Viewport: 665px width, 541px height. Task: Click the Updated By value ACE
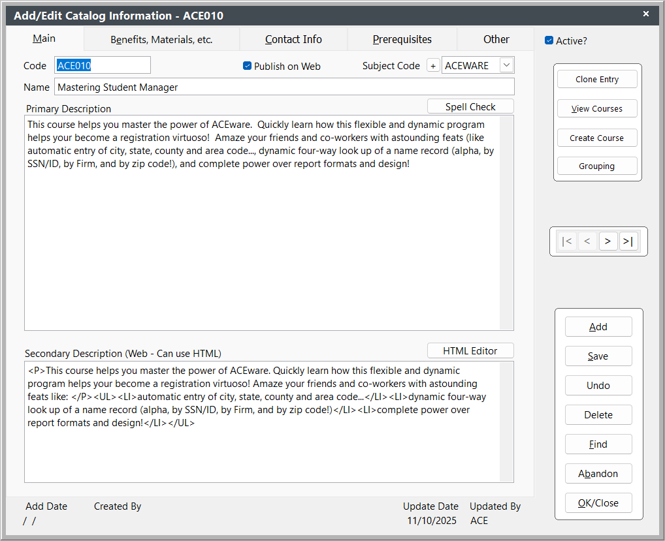click(479, 521)
